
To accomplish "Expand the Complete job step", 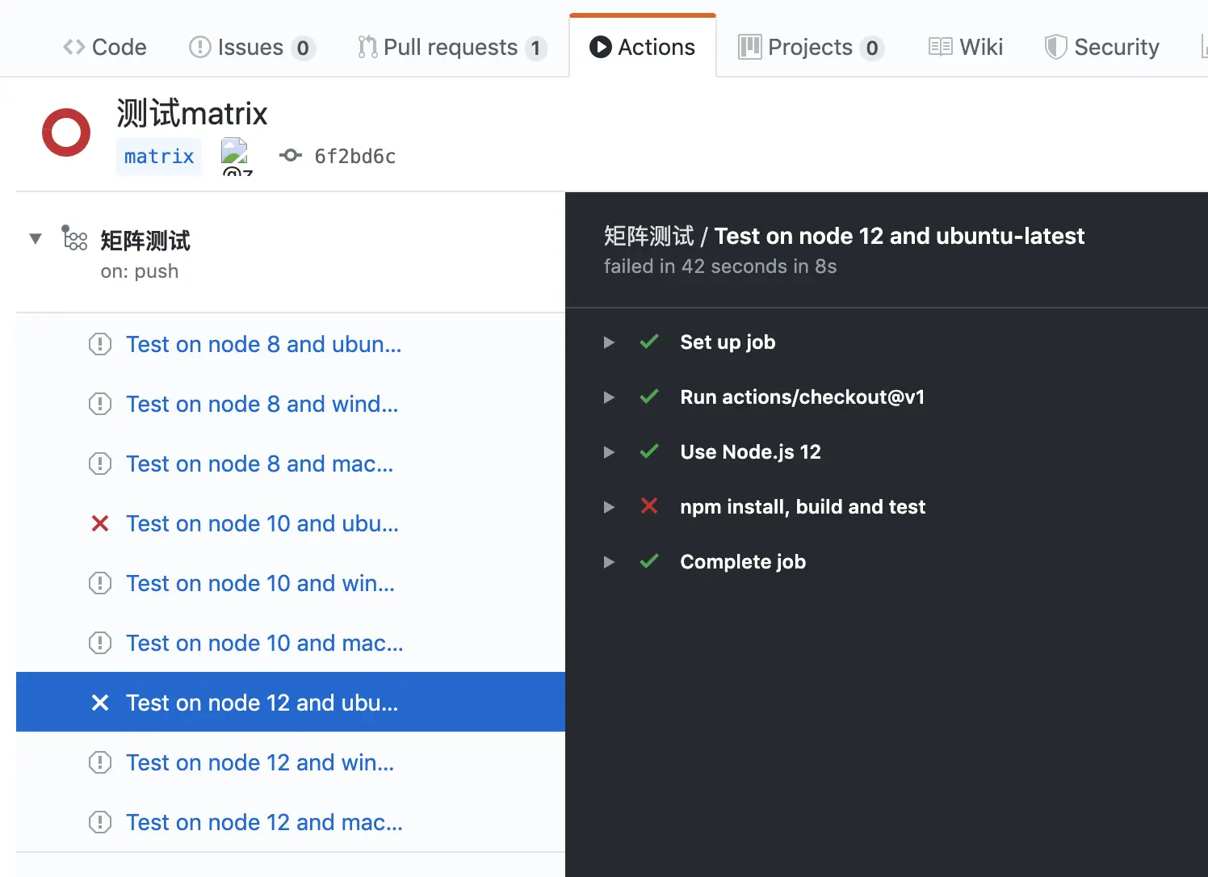I will pyautogui.click(x=610, y=562).
